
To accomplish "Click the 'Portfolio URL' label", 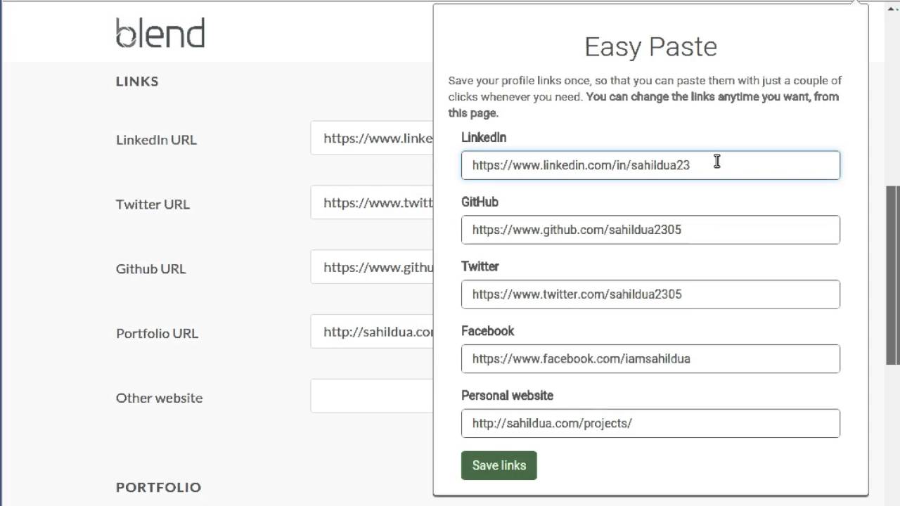I will pyautogui.click(x=157, y=333).
